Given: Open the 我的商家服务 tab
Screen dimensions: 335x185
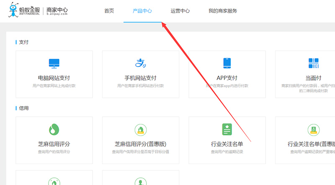Looking at the screenshot, I should pos(223,11).
